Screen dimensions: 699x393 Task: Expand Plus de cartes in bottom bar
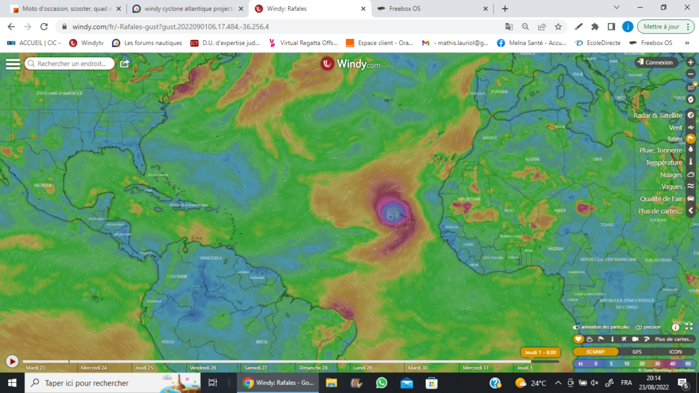tap(674, 339)
